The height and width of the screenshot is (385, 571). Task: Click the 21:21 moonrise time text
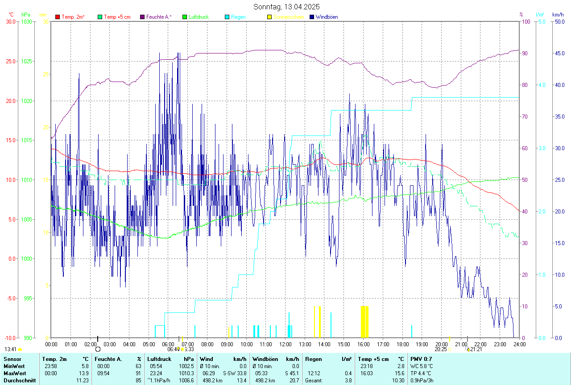point(476,349)
